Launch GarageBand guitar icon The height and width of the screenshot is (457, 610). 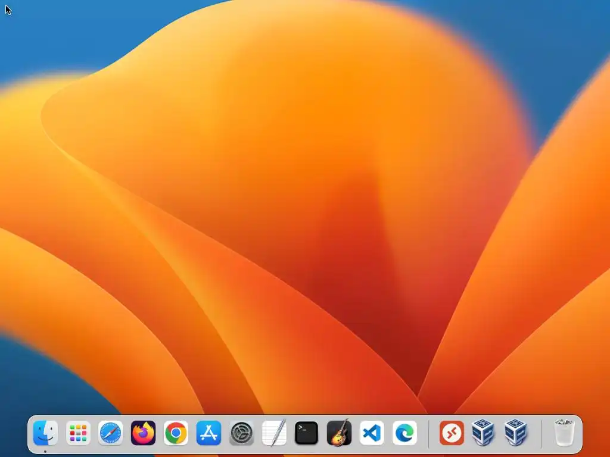(339, 433)
